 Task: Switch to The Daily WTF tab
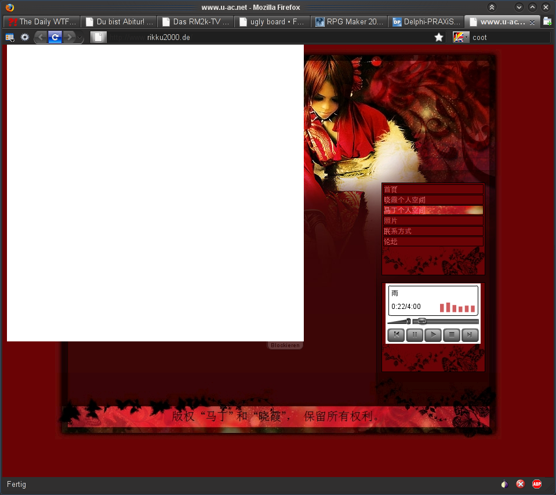click(42, 22)
